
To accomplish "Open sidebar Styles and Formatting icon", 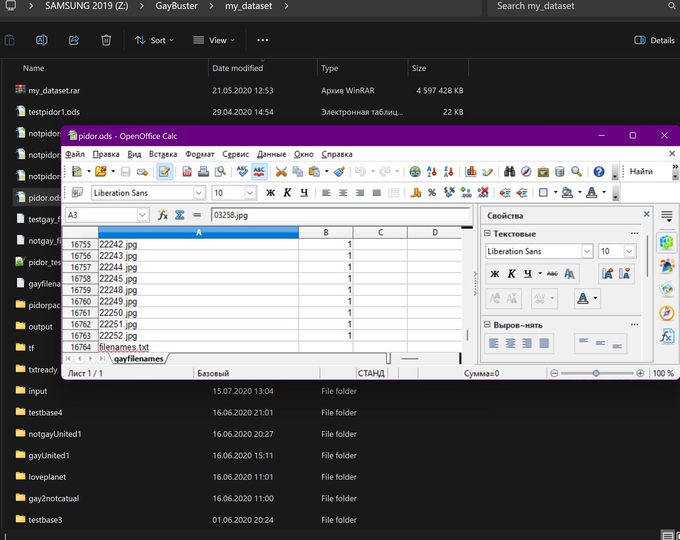I will tap(667, 265).
